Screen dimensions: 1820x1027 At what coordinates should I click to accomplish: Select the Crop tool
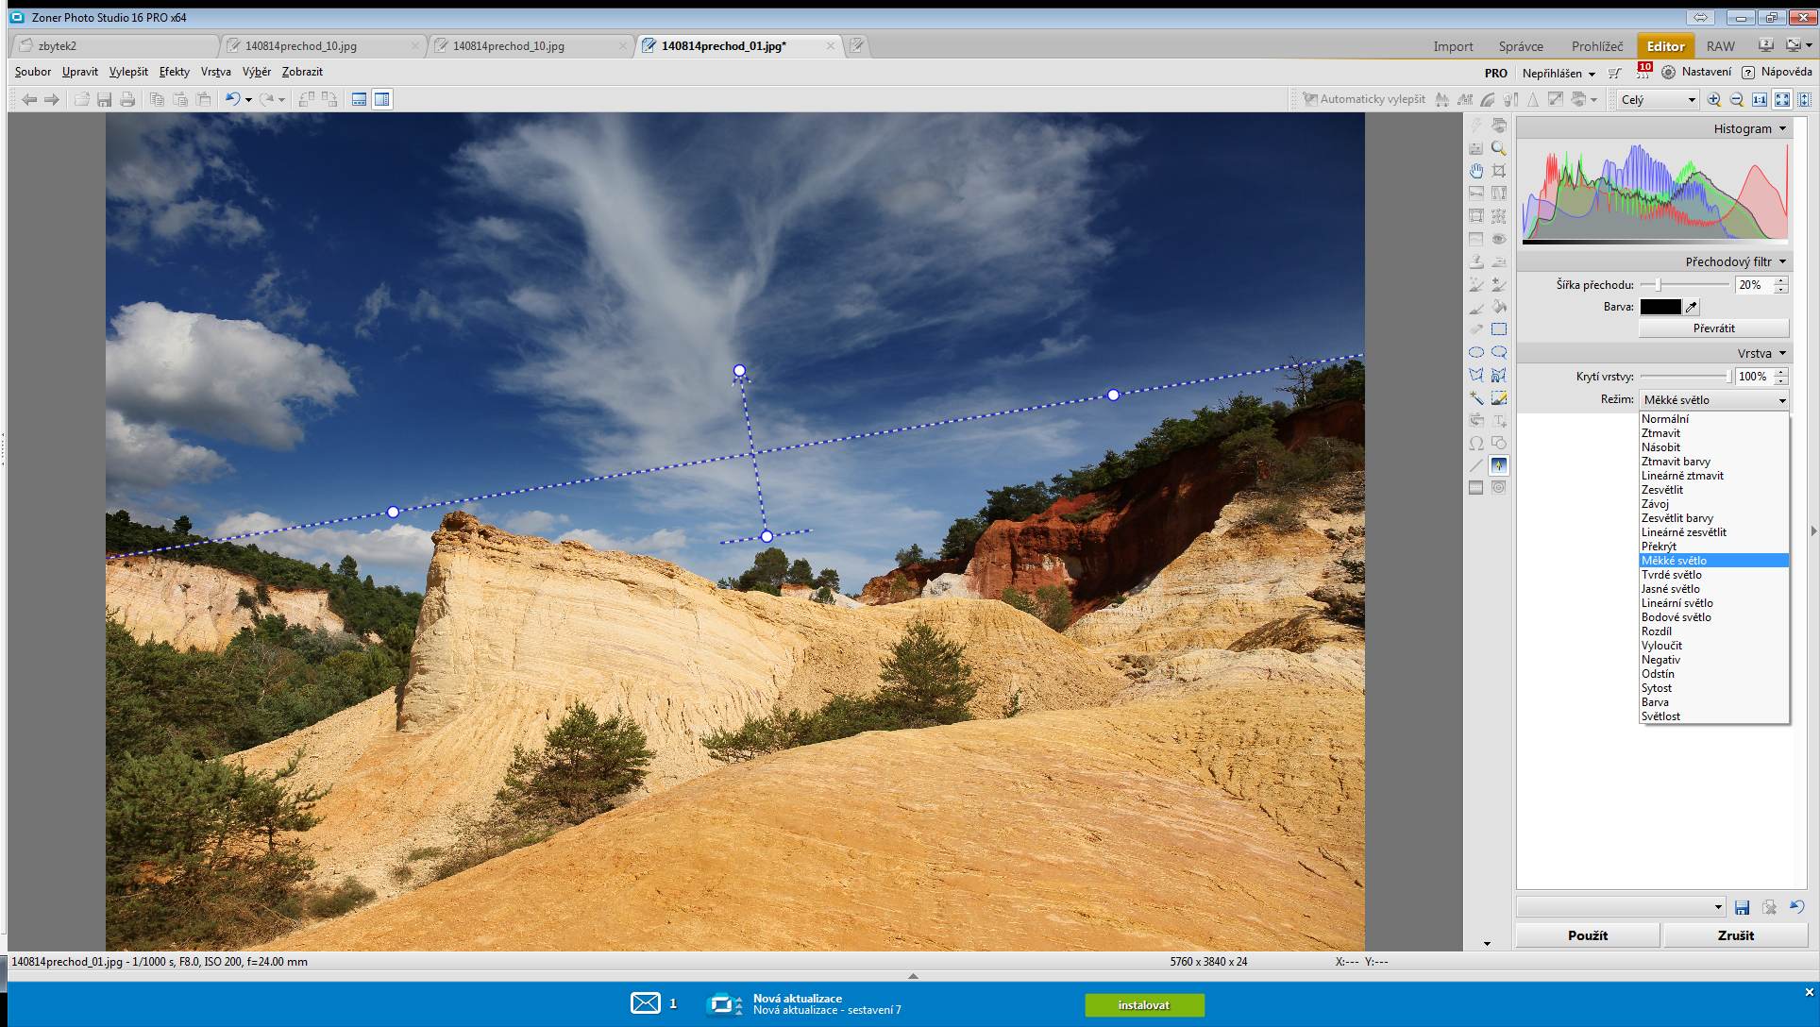[1498, 171]
